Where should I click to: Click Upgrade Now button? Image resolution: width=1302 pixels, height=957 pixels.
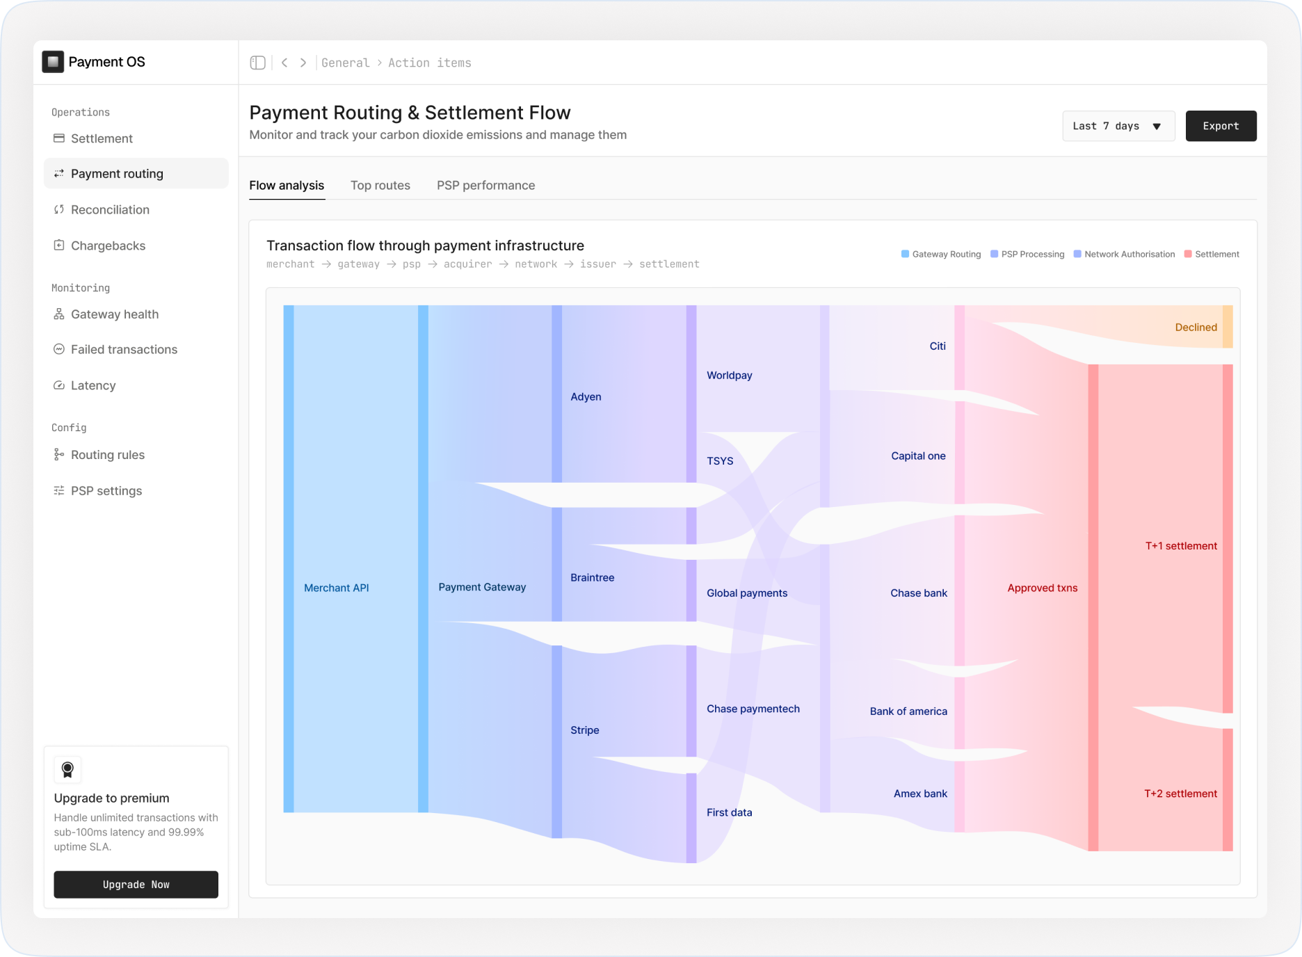(x=136, y=885)
